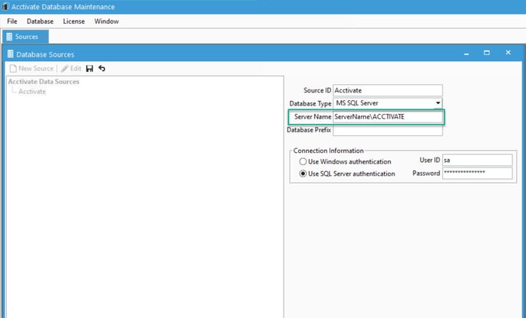Click the Server Name input field
The height and width of the screenshot is (318, 526).
click(388, 117)
